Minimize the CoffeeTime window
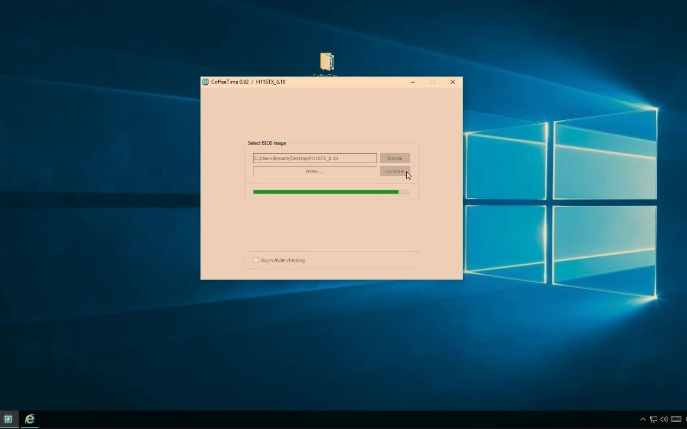The width and height of the screenshot is (687, 429). tap(413, 82)
